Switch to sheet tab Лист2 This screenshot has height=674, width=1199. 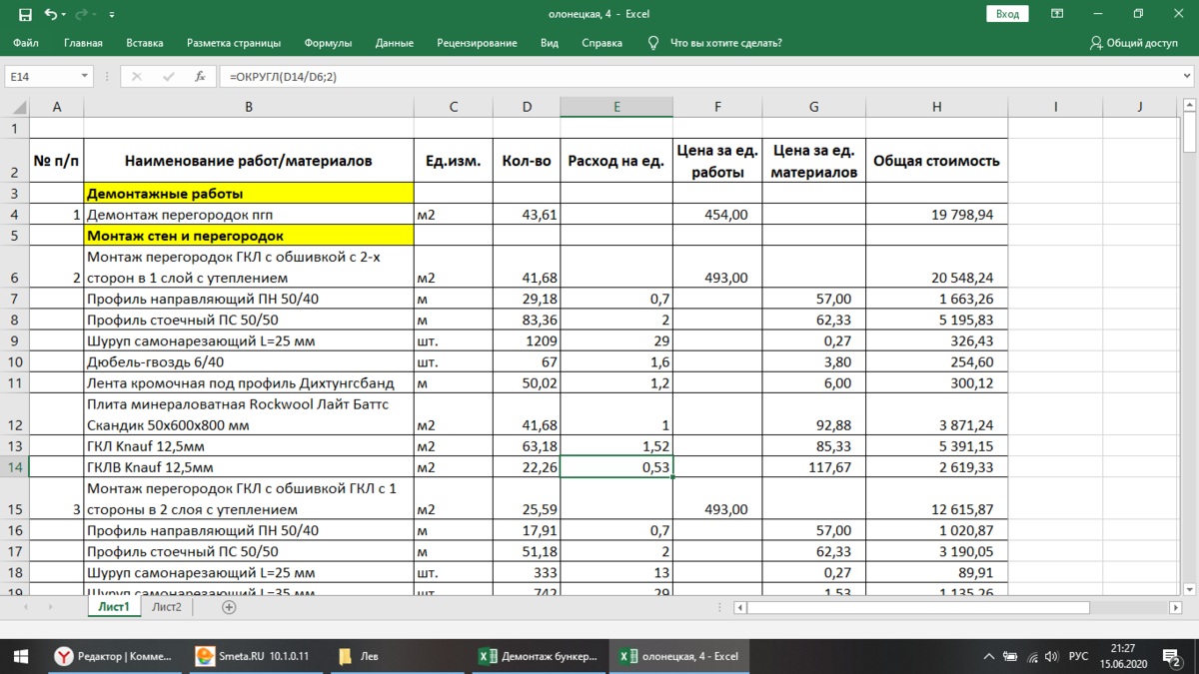point(167,606)
